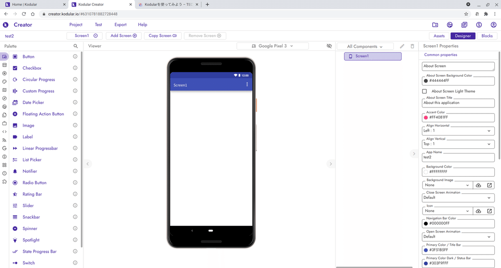Open the Google palette category

tap(4, 148)
